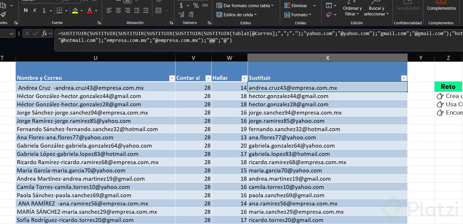The width and height of the screenshot is (463, 224).
Task: Apply thousands separator style (000)
Action: coord(205,5)
